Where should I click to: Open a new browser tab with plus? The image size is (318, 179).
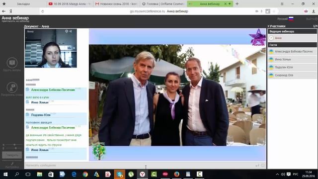237,3
